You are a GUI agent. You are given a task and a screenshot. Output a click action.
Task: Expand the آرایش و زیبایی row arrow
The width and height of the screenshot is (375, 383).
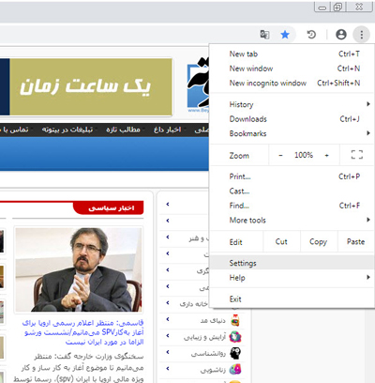(x=168, y=335)
